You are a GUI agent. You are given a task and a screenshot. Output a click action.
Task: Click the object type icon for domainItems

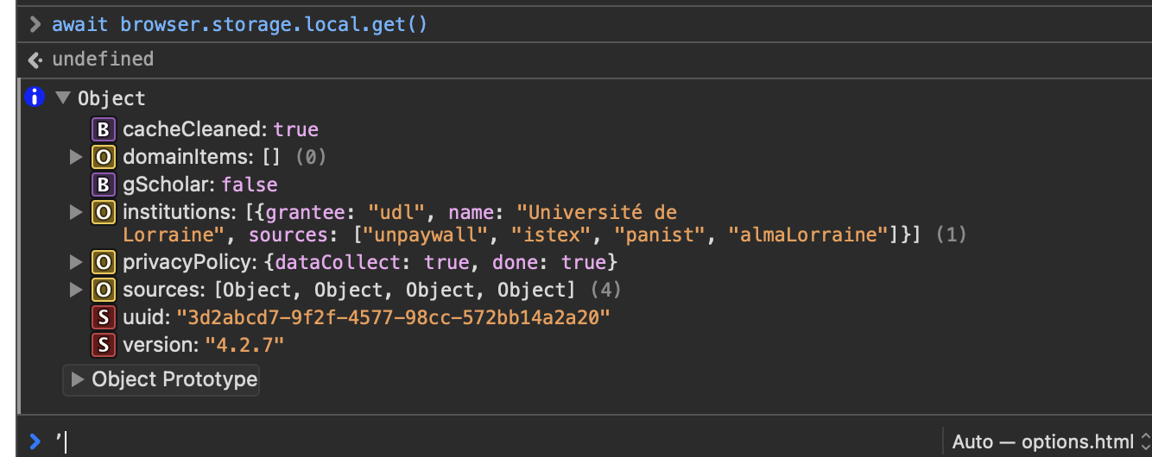[104, 157]
